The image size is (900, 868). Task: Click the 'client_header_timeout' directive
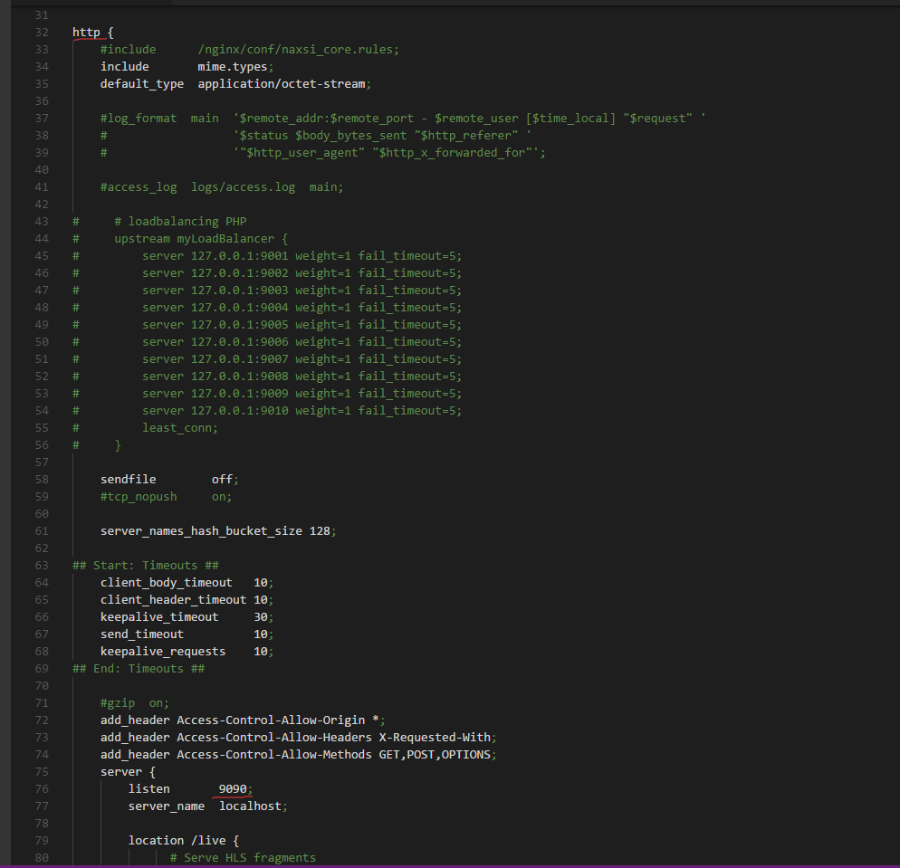click(x=173, y=600)
